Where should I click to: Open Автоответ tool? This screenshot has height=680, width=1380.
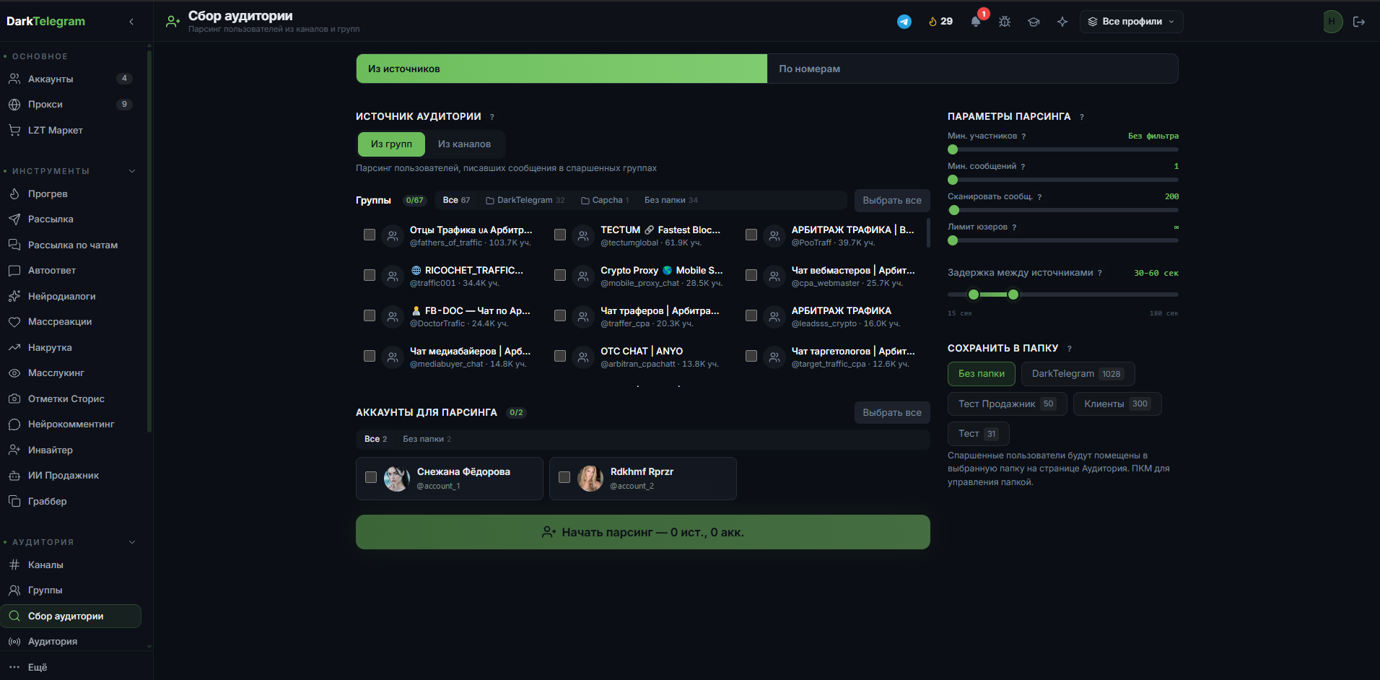pos(71,271)
